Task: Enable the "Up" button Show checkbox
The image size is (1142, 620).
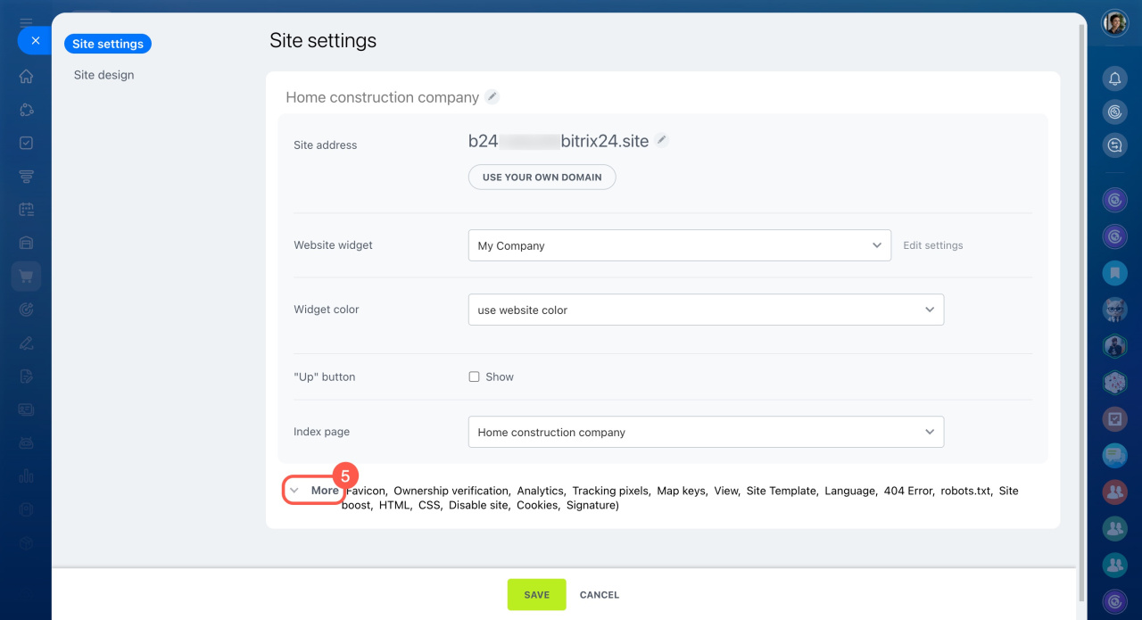Action: [x=475, y=376]
